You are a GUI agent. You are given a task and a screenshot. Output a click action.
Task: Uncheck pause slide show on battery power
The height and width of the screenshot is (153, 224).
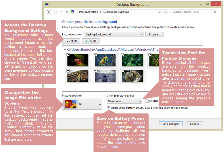(108, 108)
